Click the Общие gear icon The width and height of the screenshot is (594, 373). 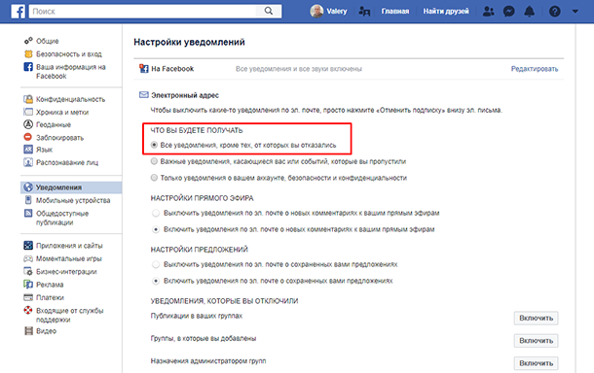[x=28, y=41]
